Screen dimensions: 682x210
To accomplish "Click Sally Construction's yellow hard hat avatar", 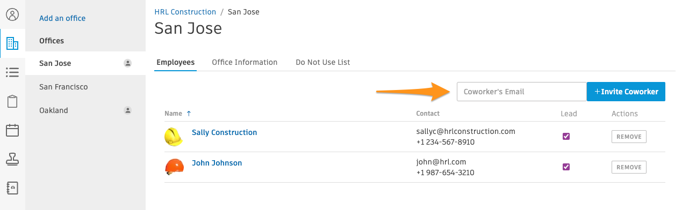I will [174, 137].
